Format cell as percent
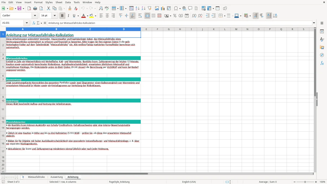Screen dimensions: 327x184 [x=175, y=16]
